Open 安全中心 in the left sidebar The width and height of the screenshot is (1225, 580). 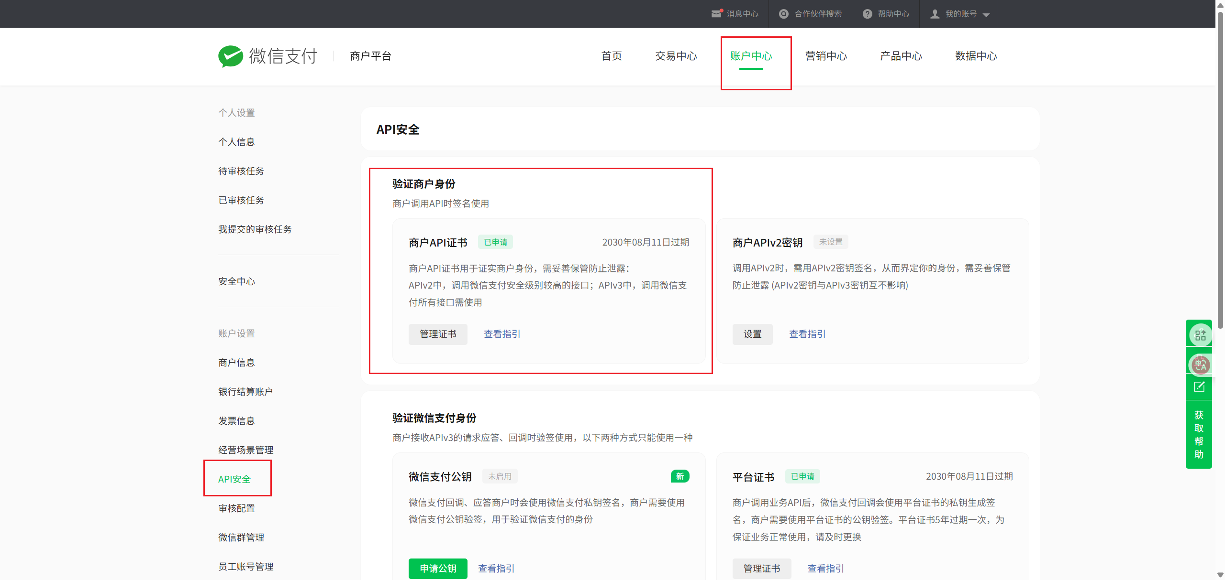pos(236,281)
